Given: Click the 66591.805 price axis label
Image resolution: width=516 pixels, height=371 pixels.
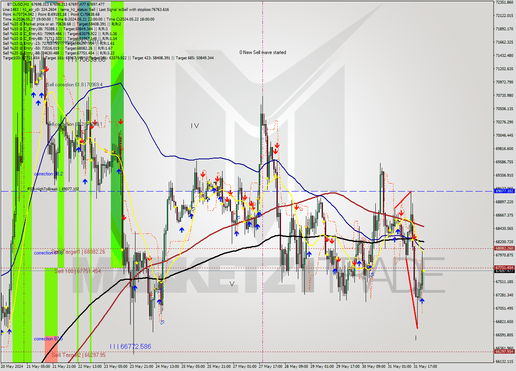Looking at the screenshot, I should (504, 335).
